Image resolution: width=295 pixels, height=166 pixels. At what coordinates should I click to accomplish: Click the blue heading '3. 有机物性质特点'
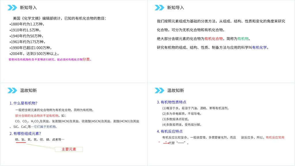pos(172,102)
